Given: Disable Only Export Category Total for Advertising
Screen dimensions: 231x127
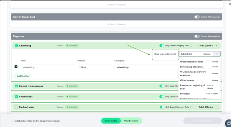Looking at the screenshot, I should pyautogui.click(x=162, y=46).
